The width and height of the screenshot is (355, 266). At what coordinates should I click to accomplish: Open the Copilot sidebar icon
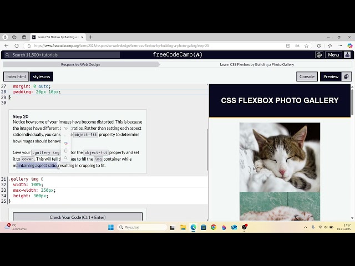point(350,45)
